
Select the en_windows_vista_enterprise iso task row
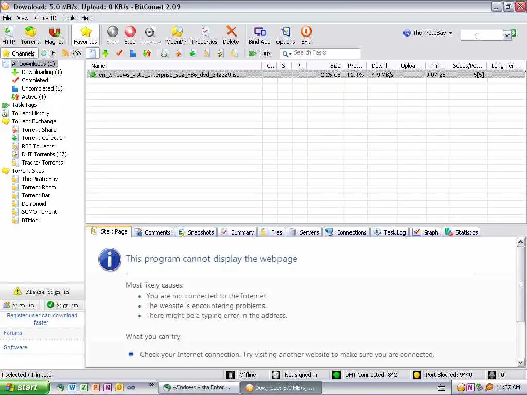pos(306,75)
